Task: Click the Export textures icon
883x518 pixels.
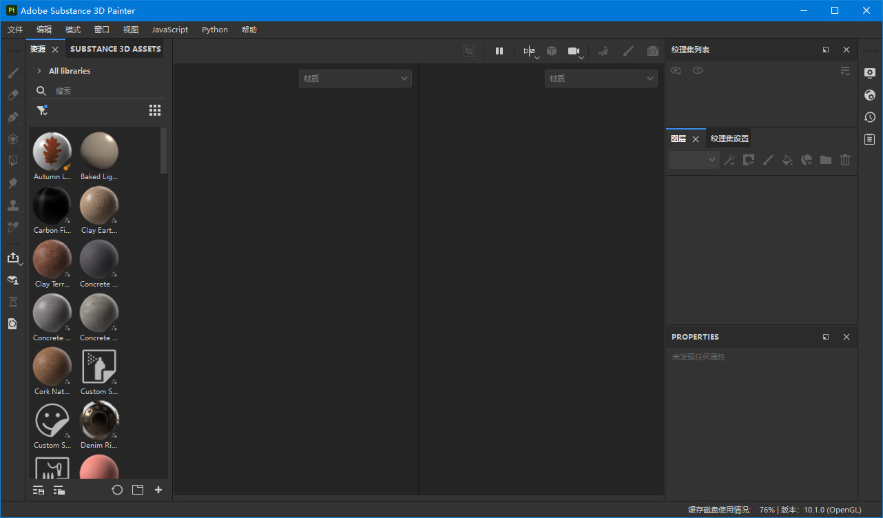Action: click(x=12, y=258)
